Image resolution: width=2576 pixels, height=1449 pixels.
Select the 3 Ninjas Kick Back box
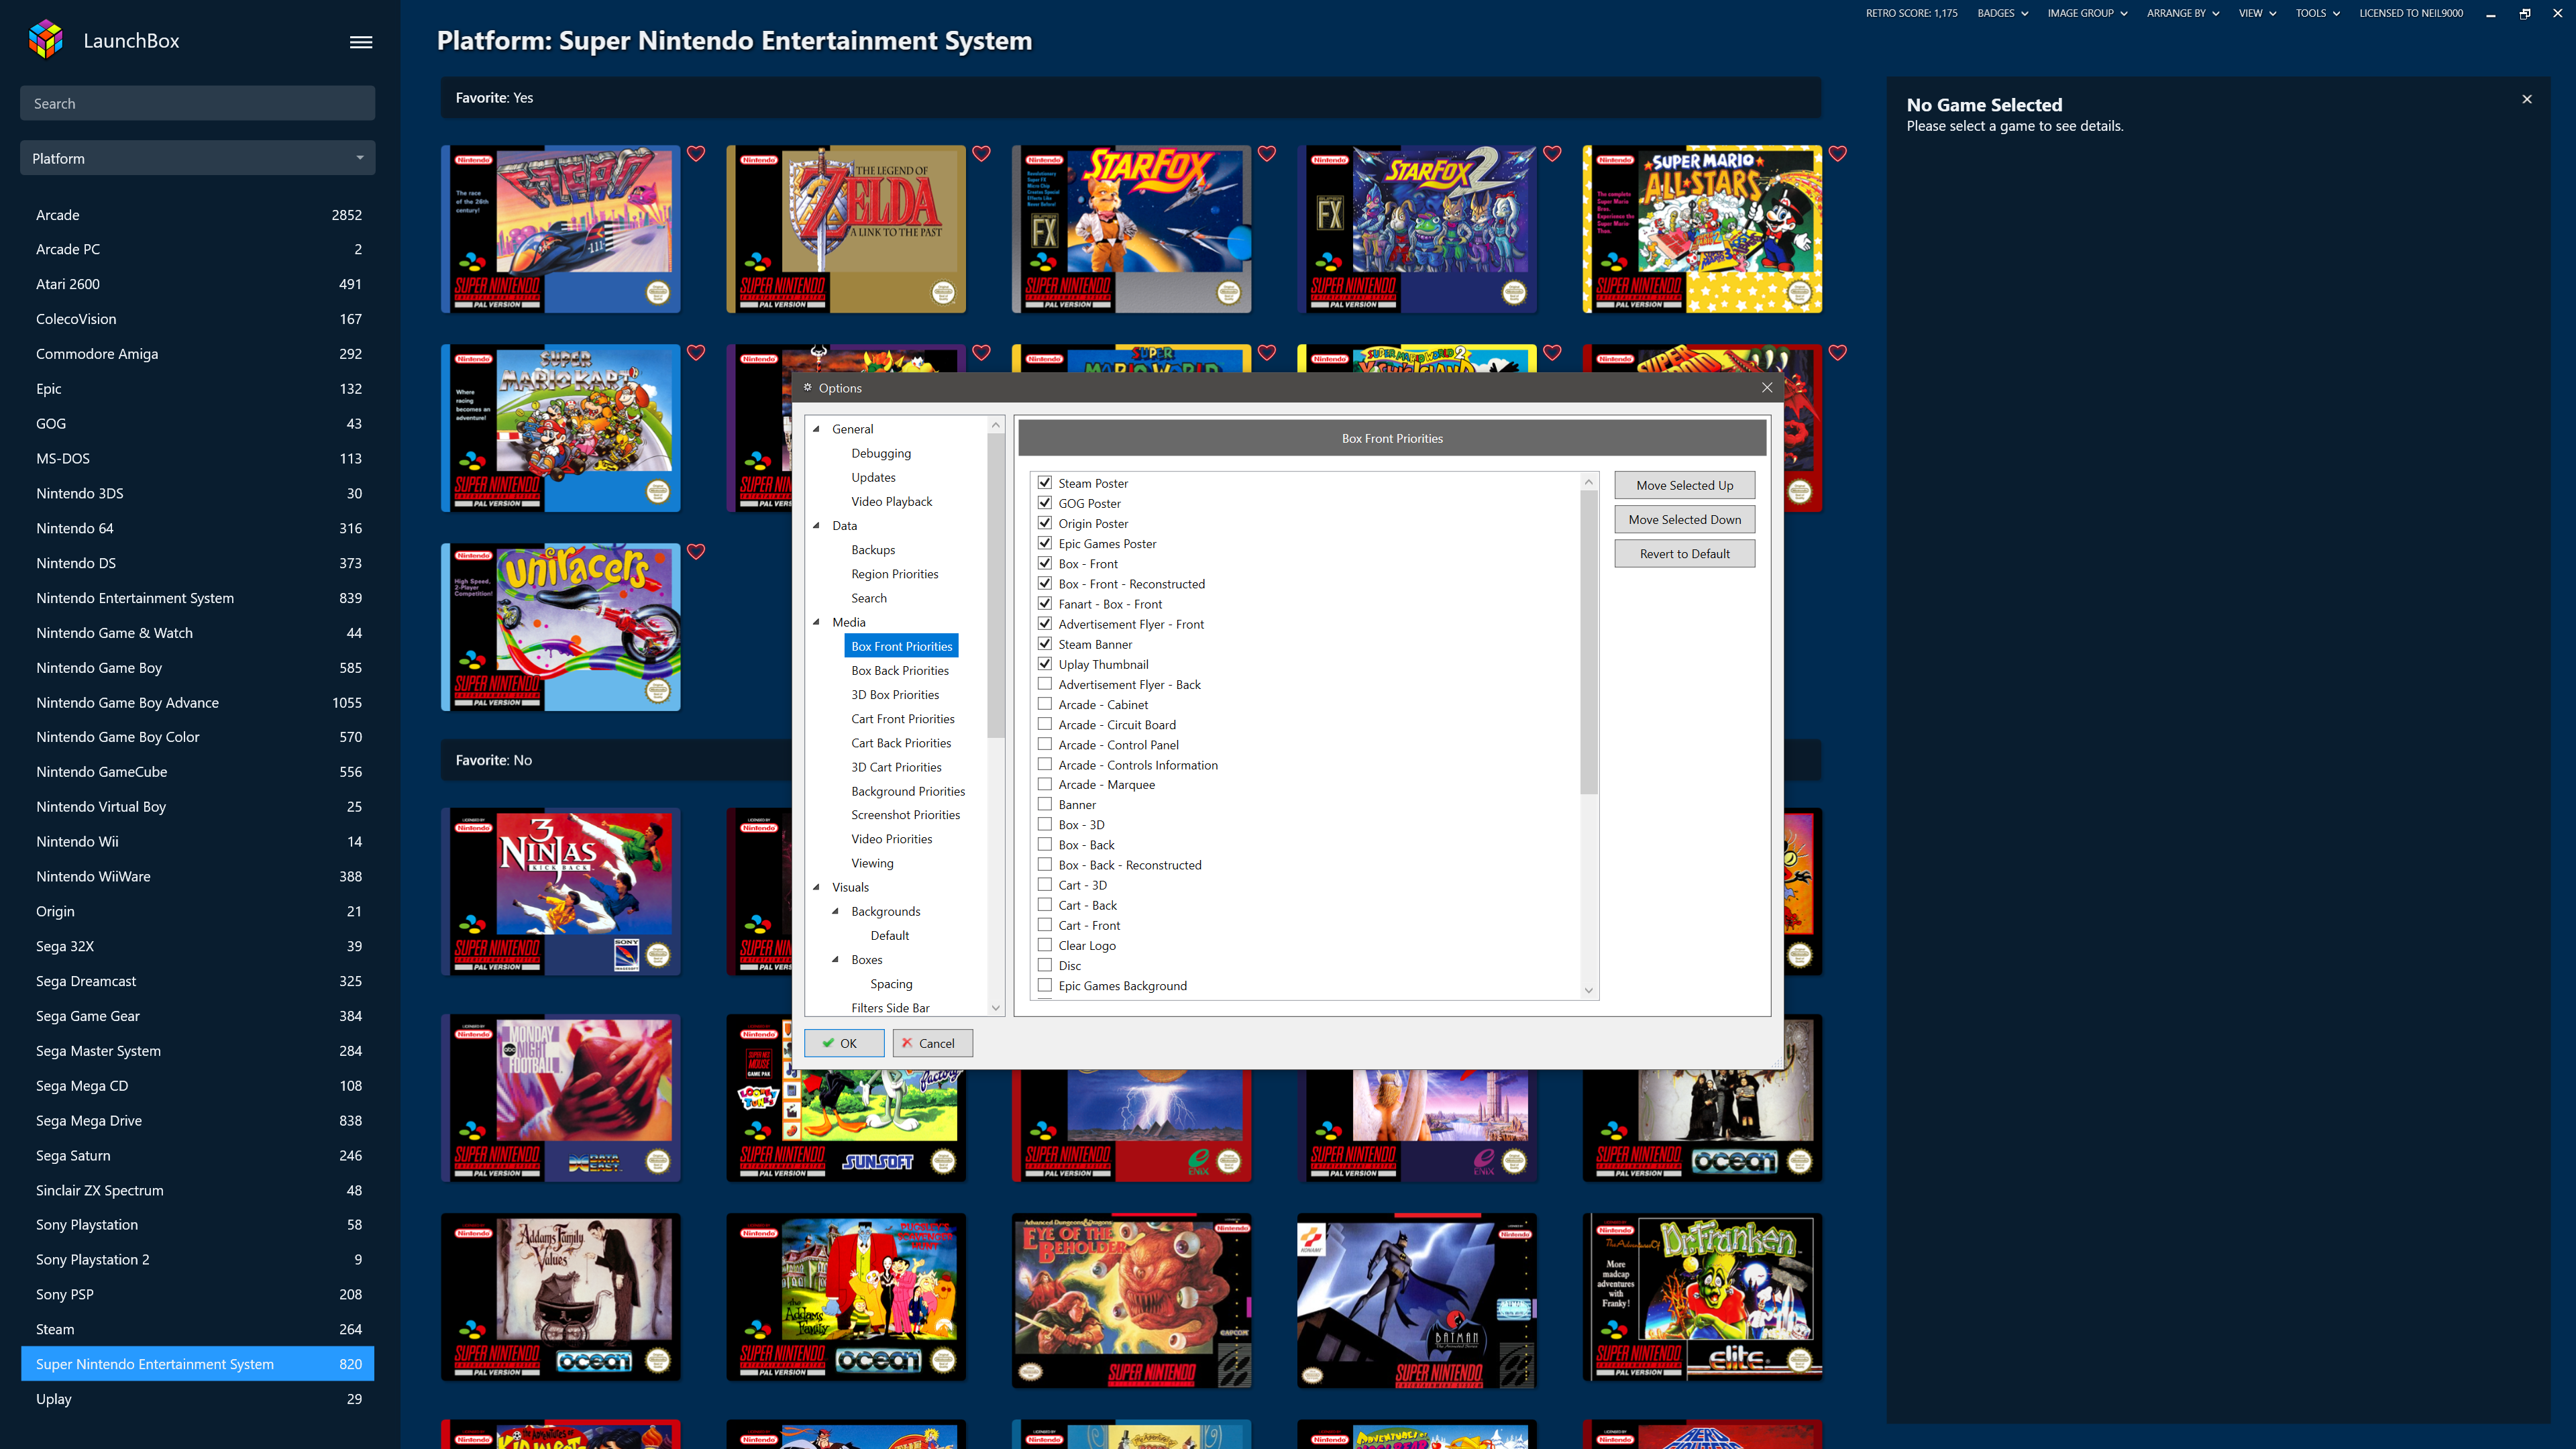561,891
